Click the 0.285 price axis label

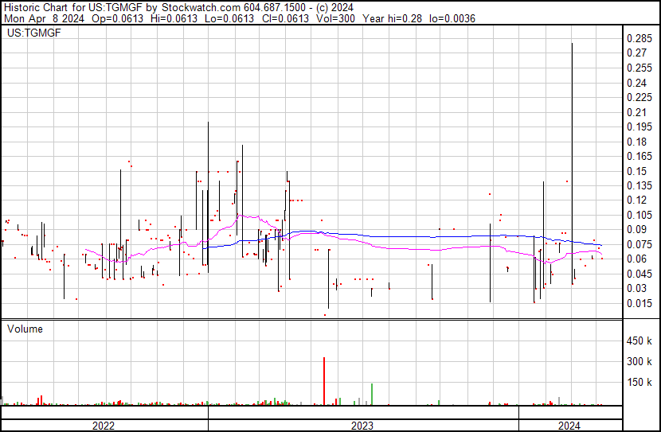point(639,39)
